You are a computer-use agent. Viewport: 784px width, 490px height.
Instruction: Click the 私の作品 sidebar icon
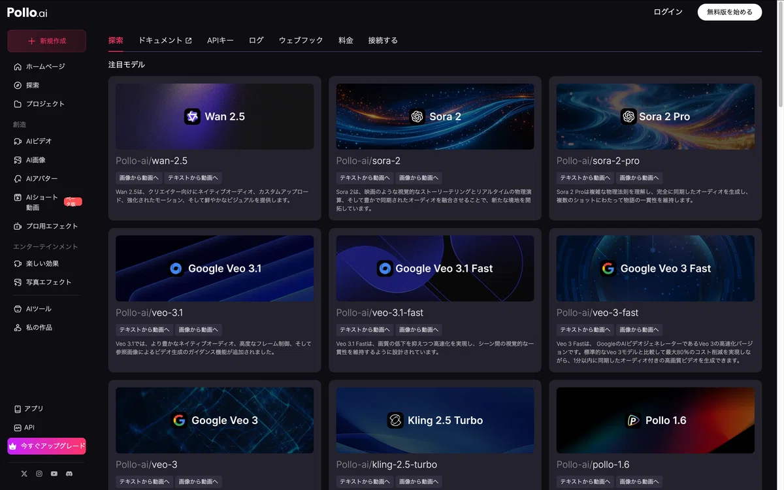click(18, 328)
